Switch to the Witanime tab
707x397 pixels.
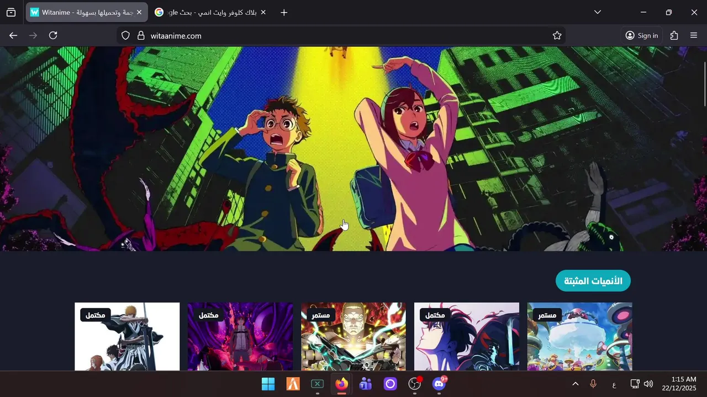coord(87,12)
